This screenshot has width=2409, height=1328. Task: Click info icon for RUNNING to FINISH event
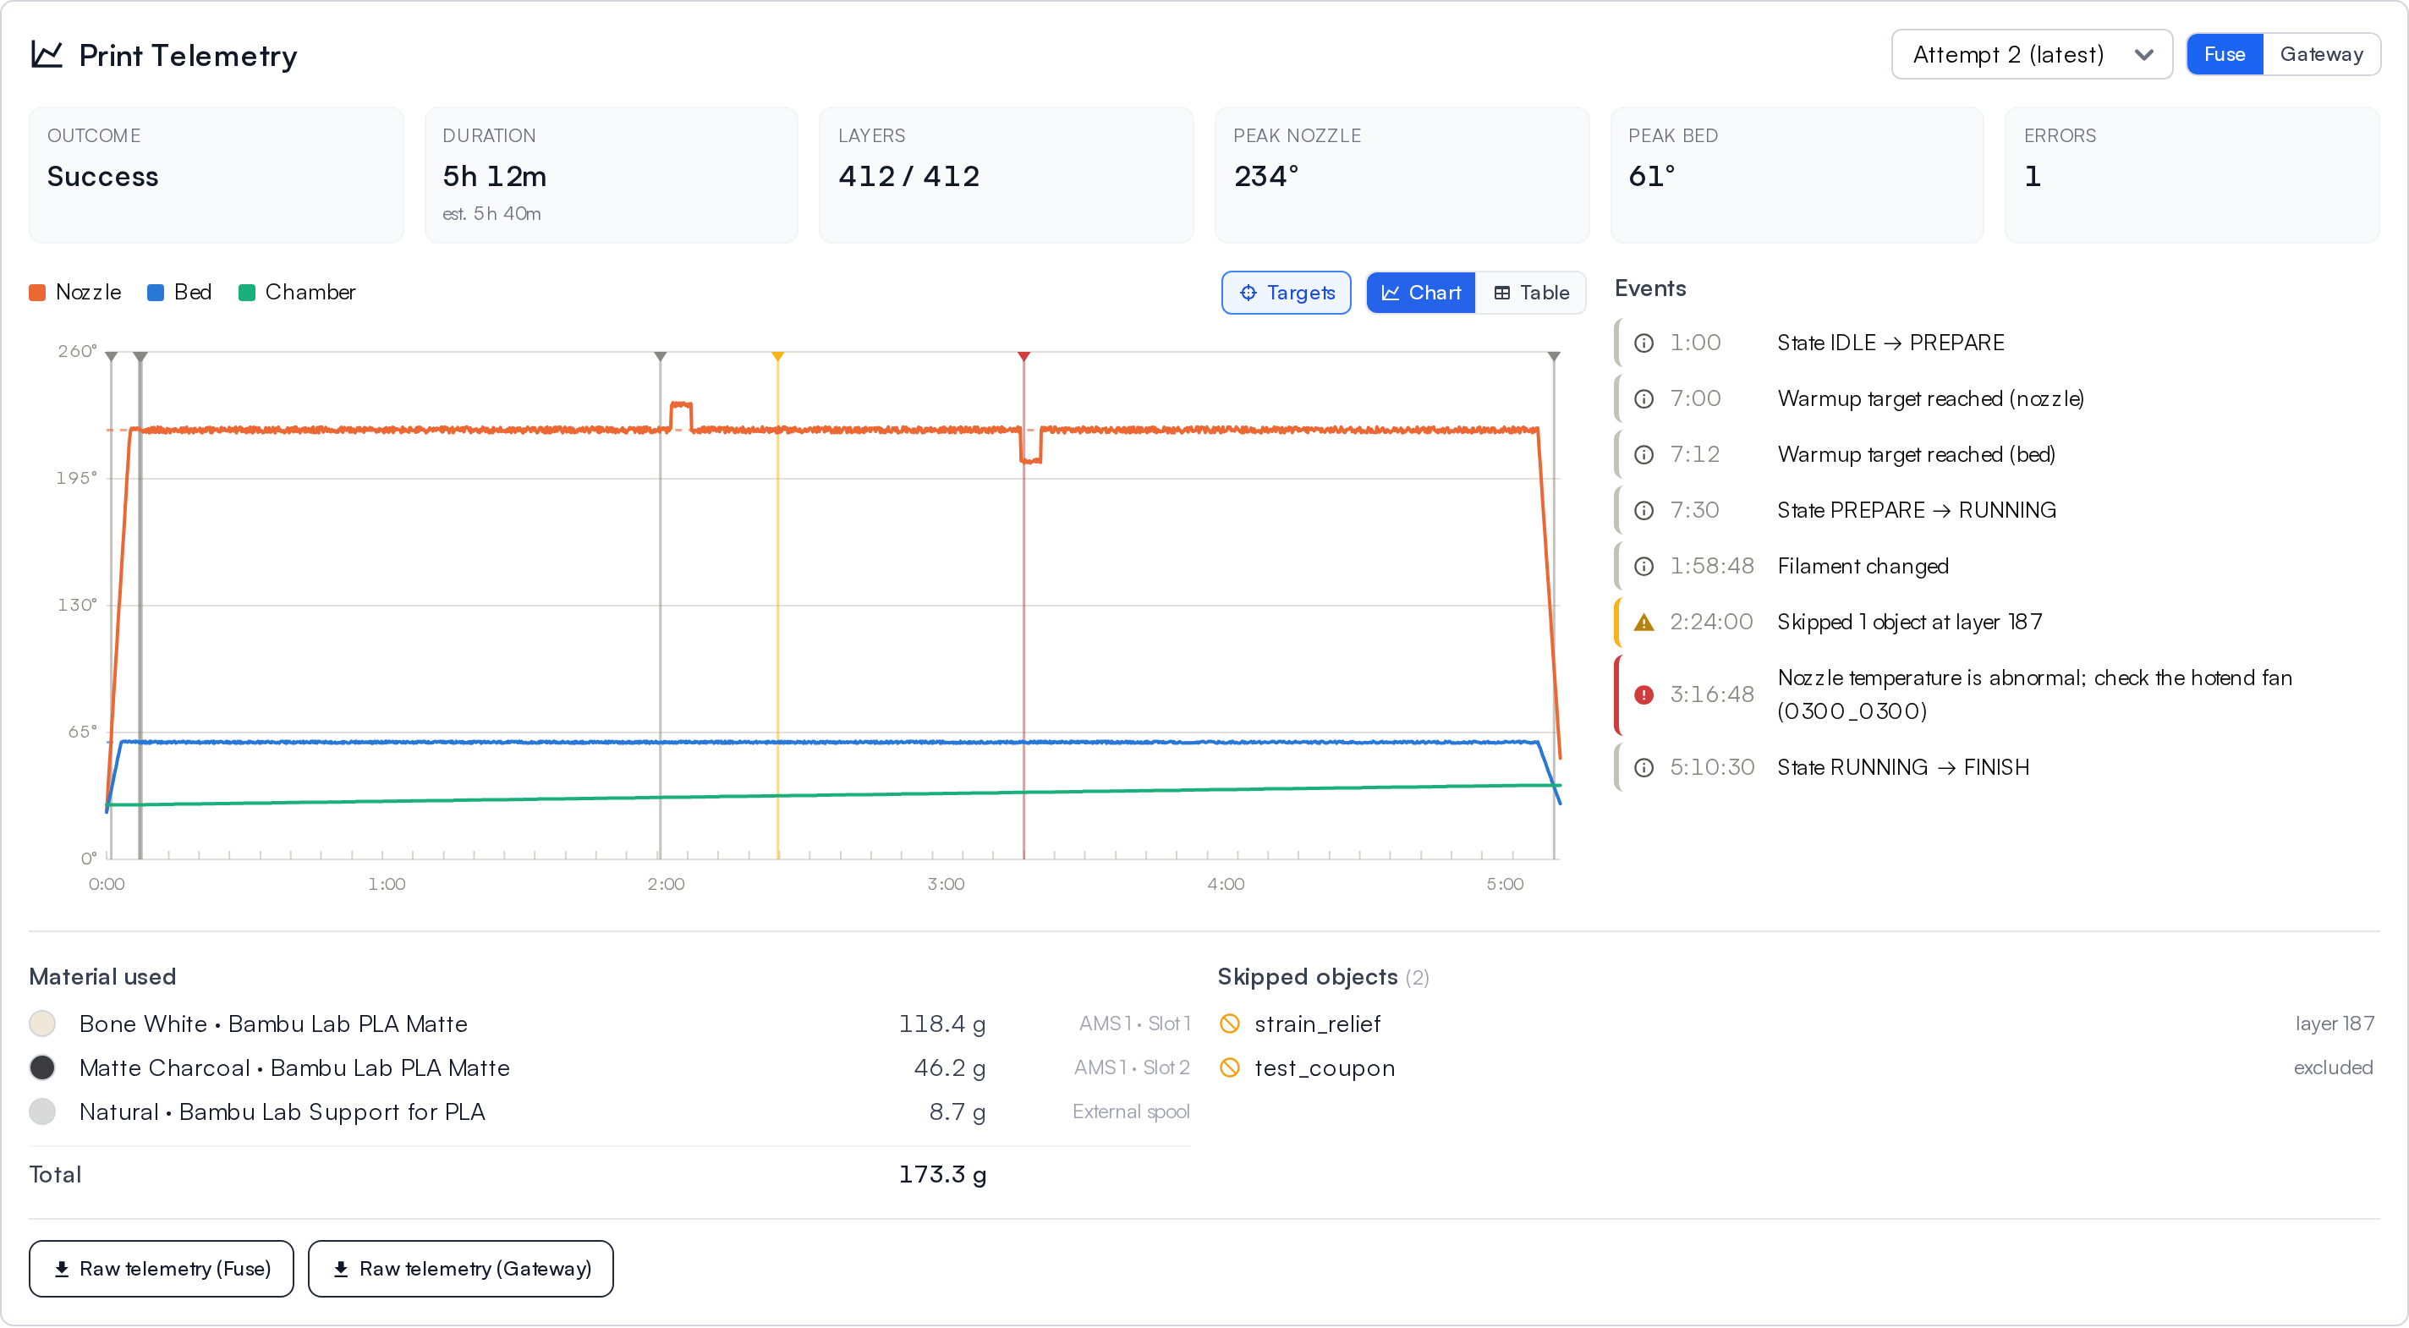click(1643, 768)
